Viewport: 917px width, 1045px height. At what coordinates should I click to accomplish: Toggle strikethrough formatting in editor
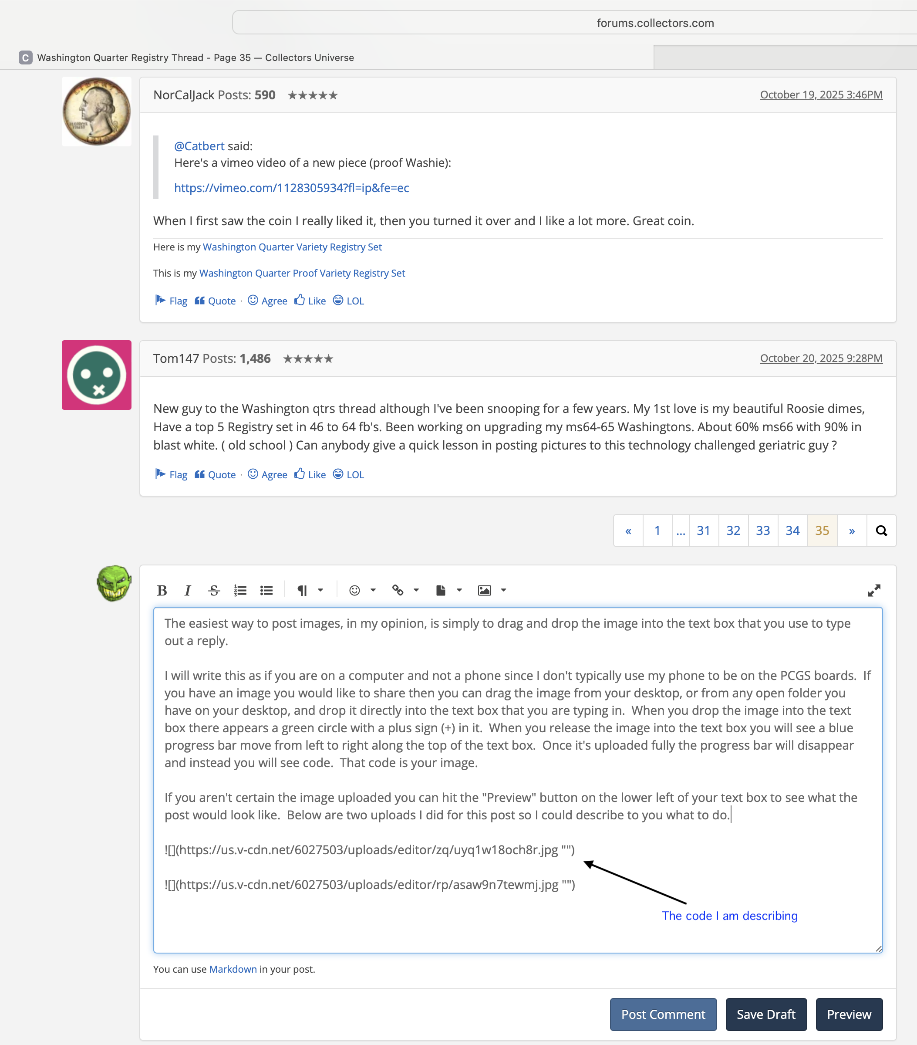[214, 591]
